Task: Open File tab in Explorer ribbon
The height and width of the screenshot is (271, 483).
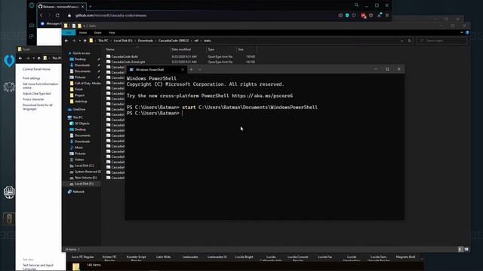Action: click(69, 32)
